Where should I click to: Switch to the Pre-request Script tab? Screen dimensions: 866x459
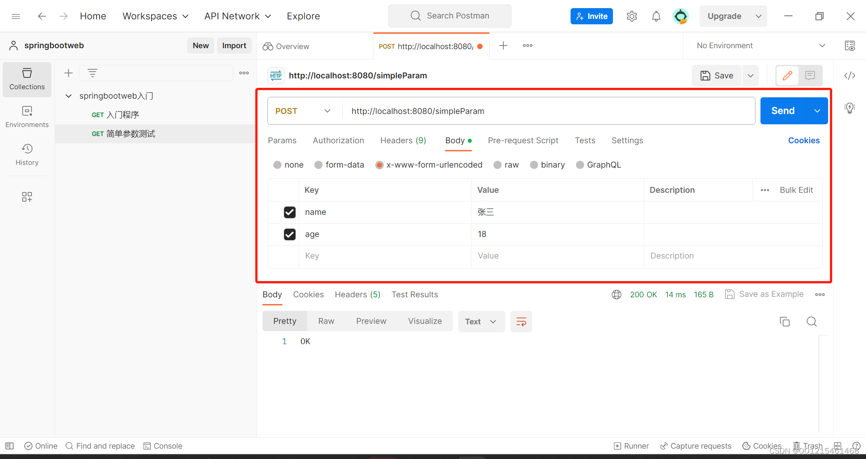tap(523, 141)
